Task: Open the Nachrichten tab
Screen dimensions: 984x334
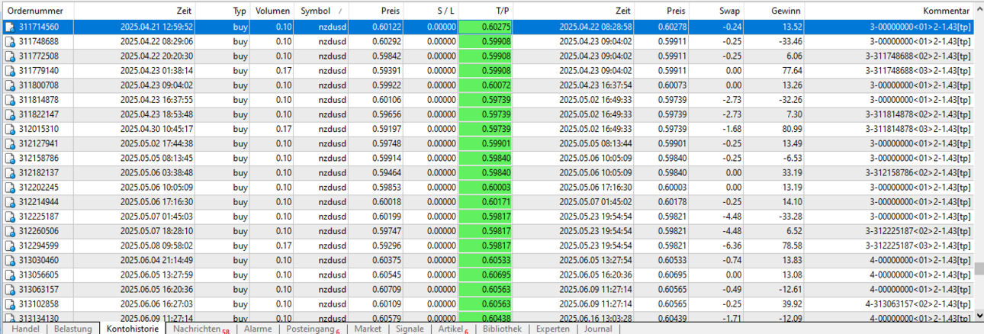Action: (201, 329)
